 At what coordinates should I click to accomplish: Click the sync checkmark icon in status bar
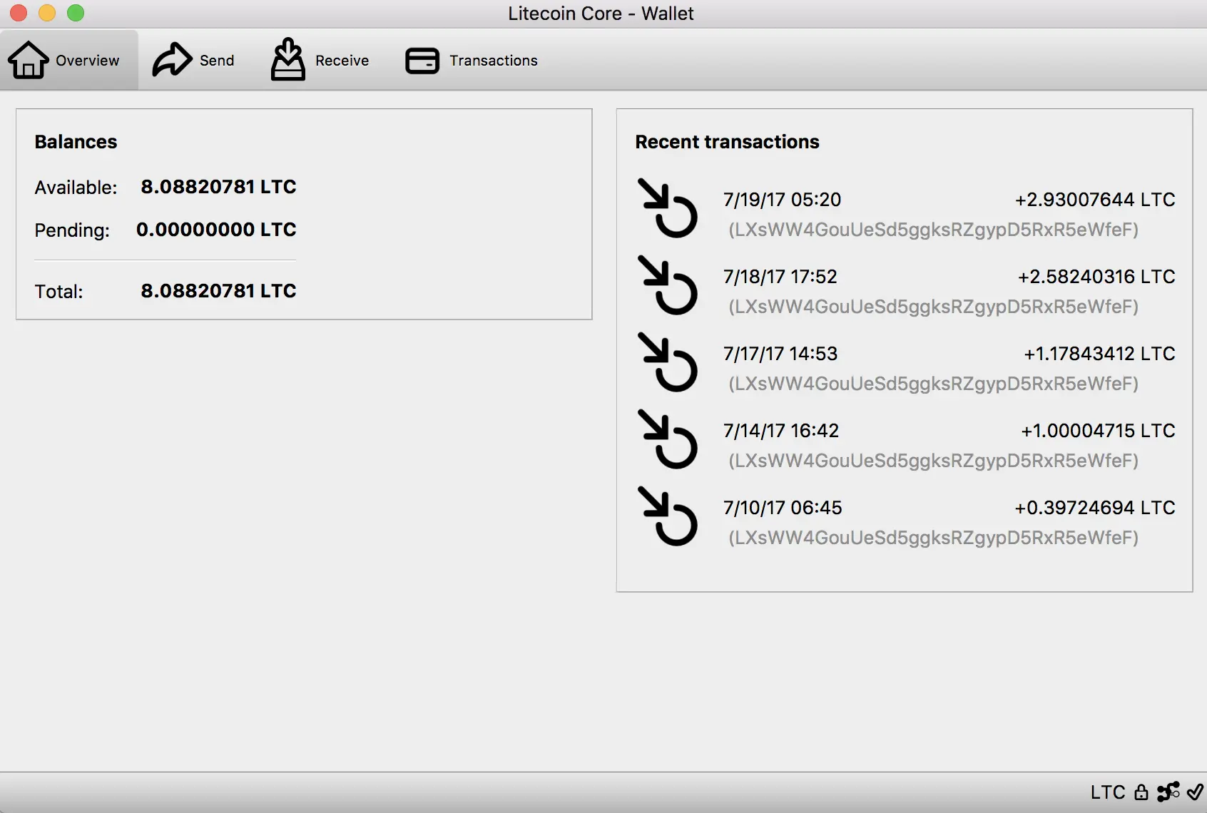tap(1195, 792)
